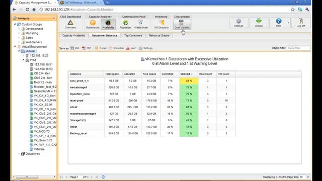
Task: Save report as PDF
Action: point(87,48)
